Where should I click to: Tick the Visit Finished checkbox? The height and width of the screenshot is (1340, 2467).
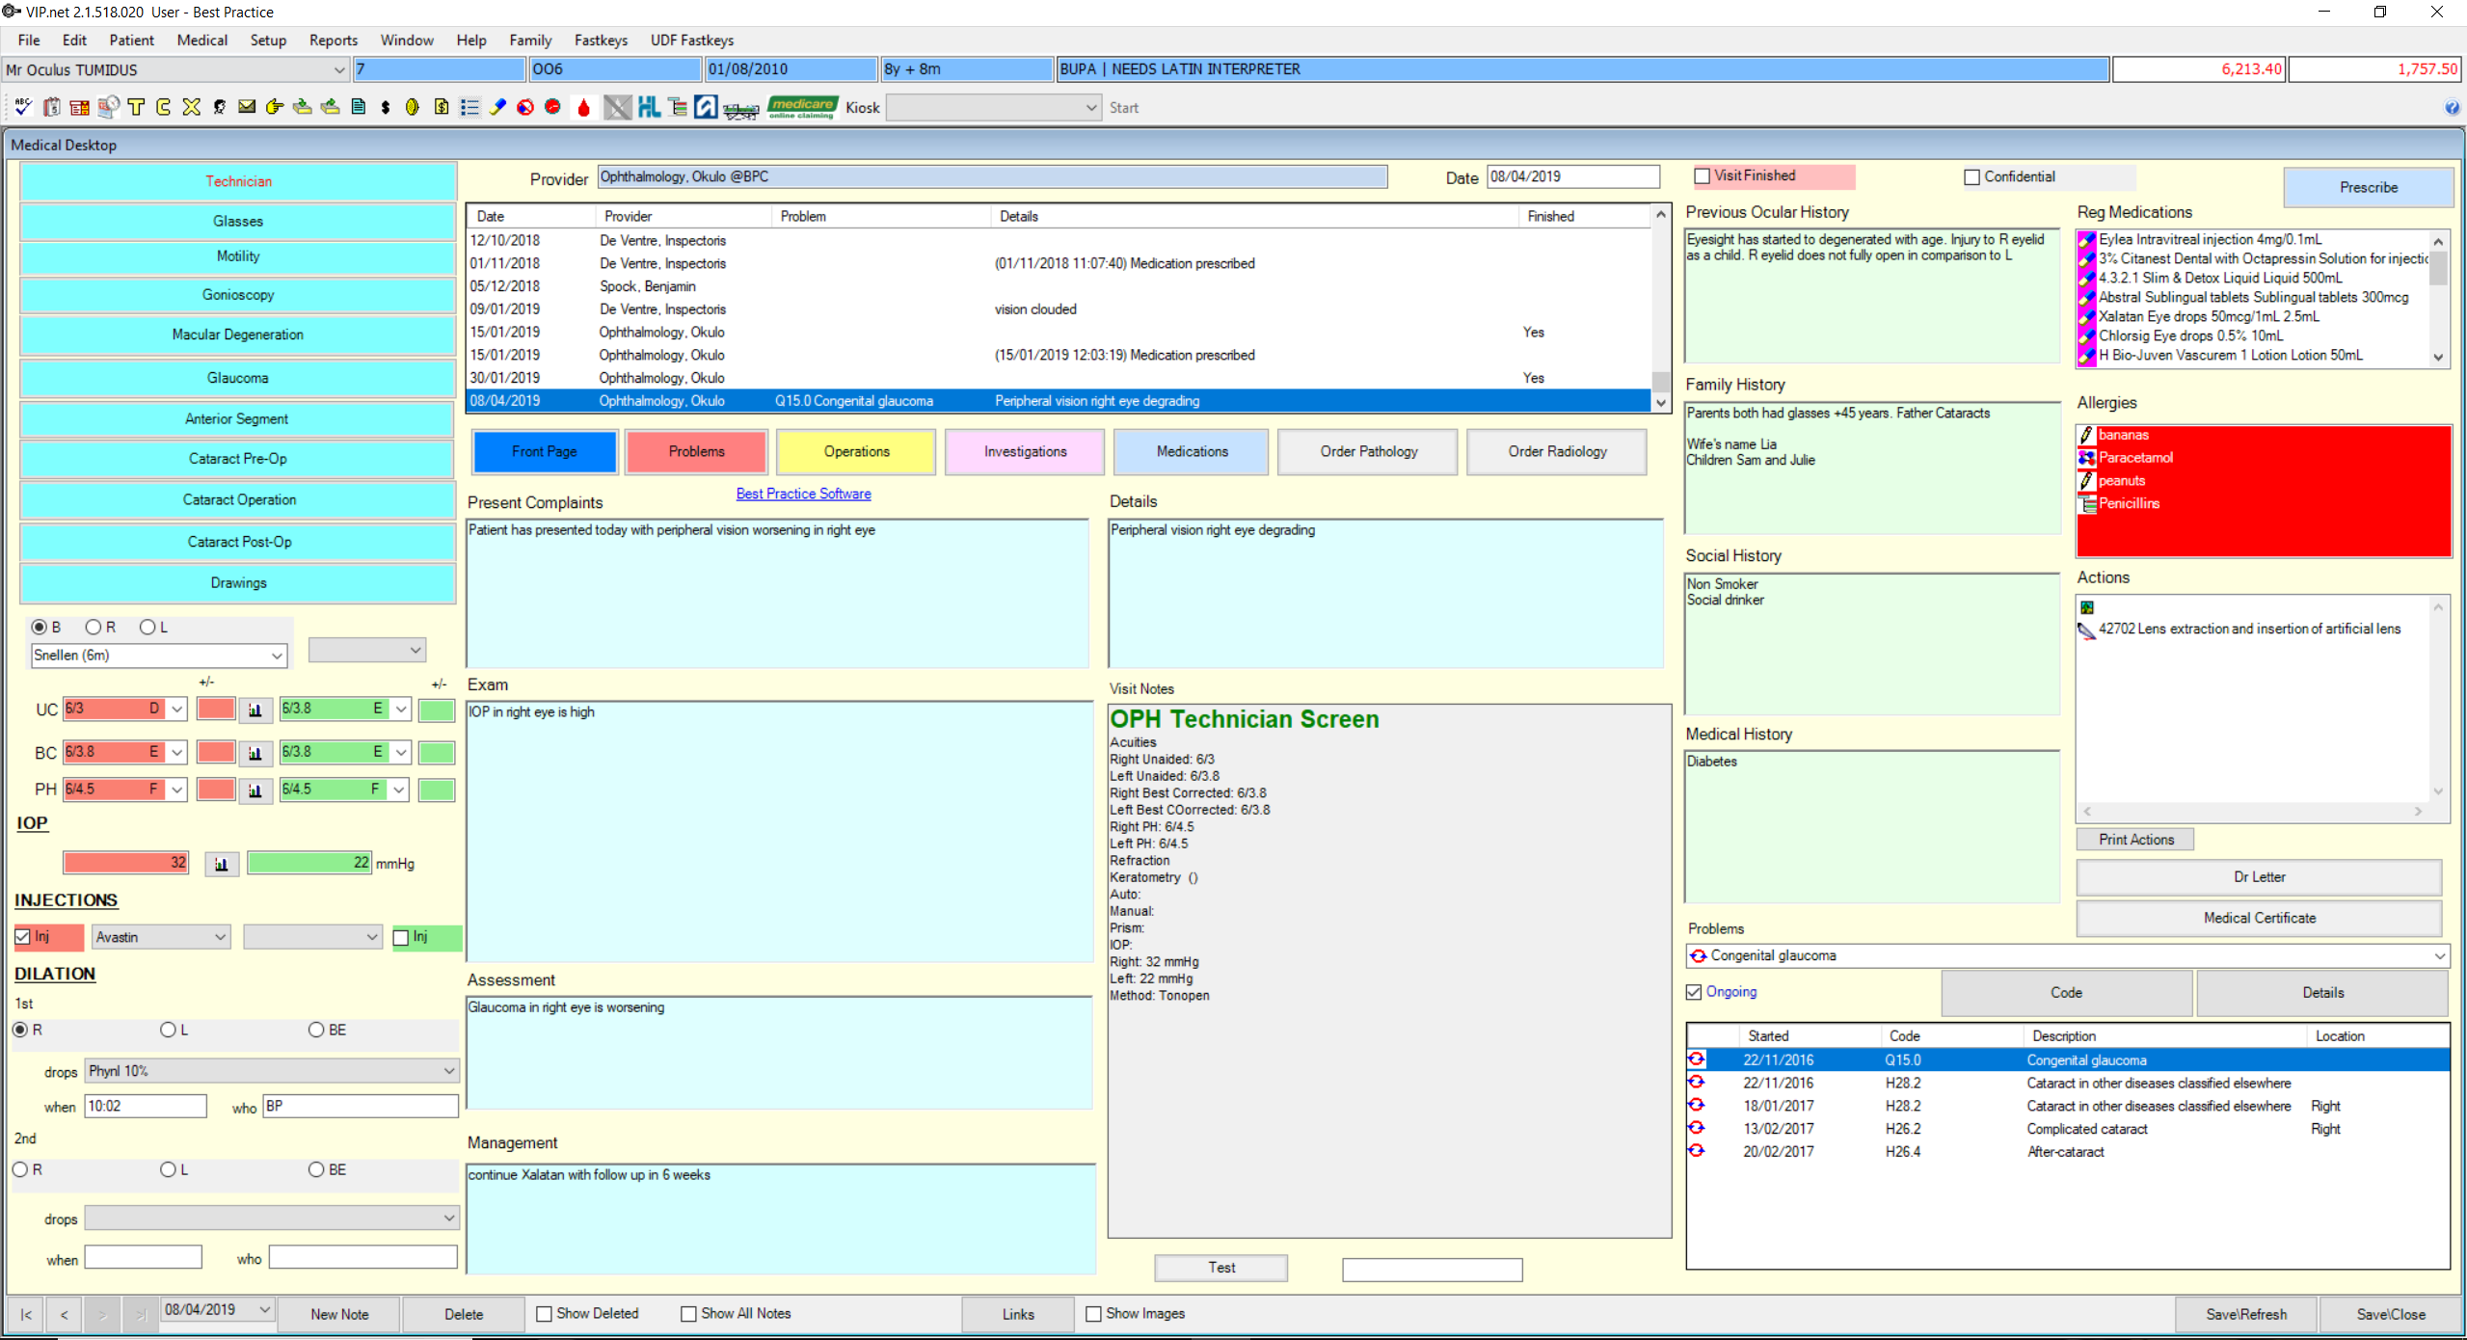(1703, 176)
